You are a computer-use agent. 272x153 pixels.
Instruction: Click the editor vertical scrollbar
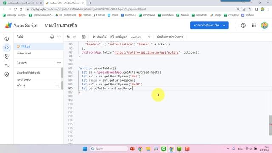coord(270,125)
